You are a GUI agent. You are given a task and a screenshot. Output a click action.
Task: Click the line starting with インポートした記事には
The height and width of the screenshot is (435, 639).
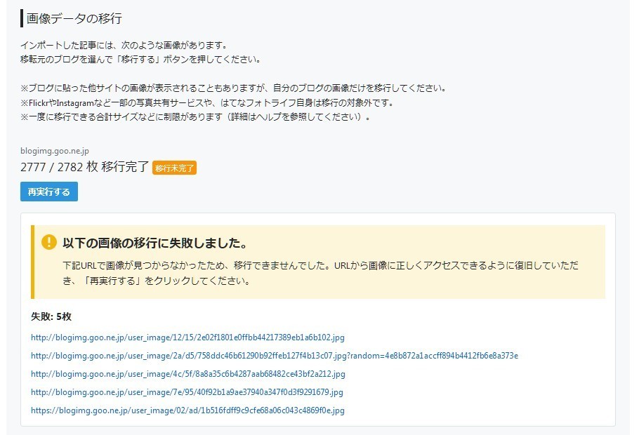tap(124, 45)
